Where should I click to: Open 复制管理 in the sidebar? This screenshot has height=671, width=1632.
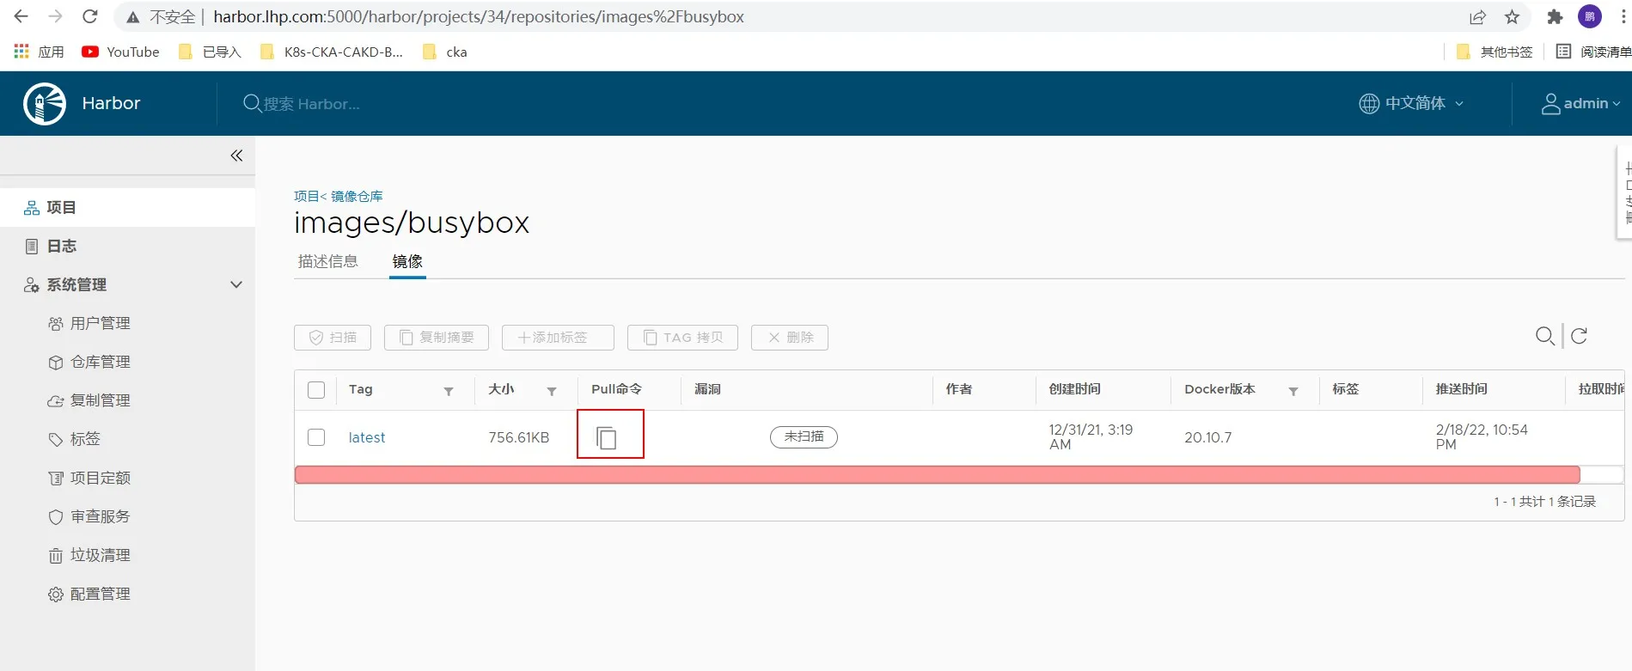click(89, 400)
